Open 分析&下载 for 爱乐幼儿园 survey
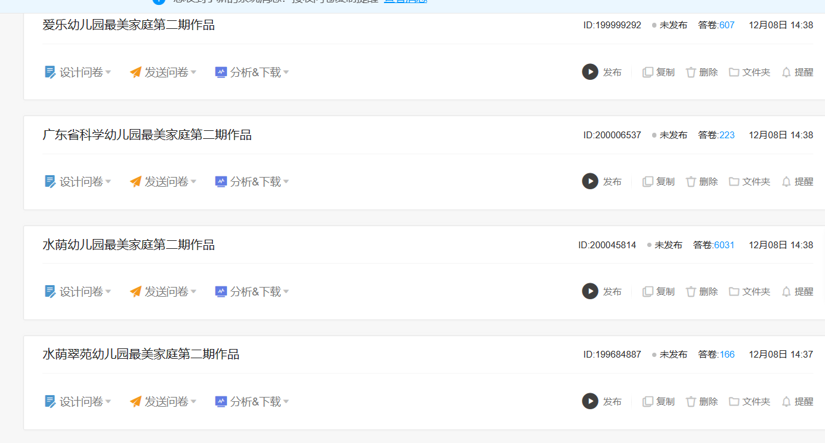Screen dimensions: 825x443 (x=252, y=73)
